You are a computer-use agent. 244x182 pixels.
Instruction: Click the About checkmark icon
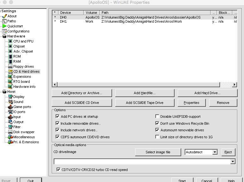(x=4, y=16)
